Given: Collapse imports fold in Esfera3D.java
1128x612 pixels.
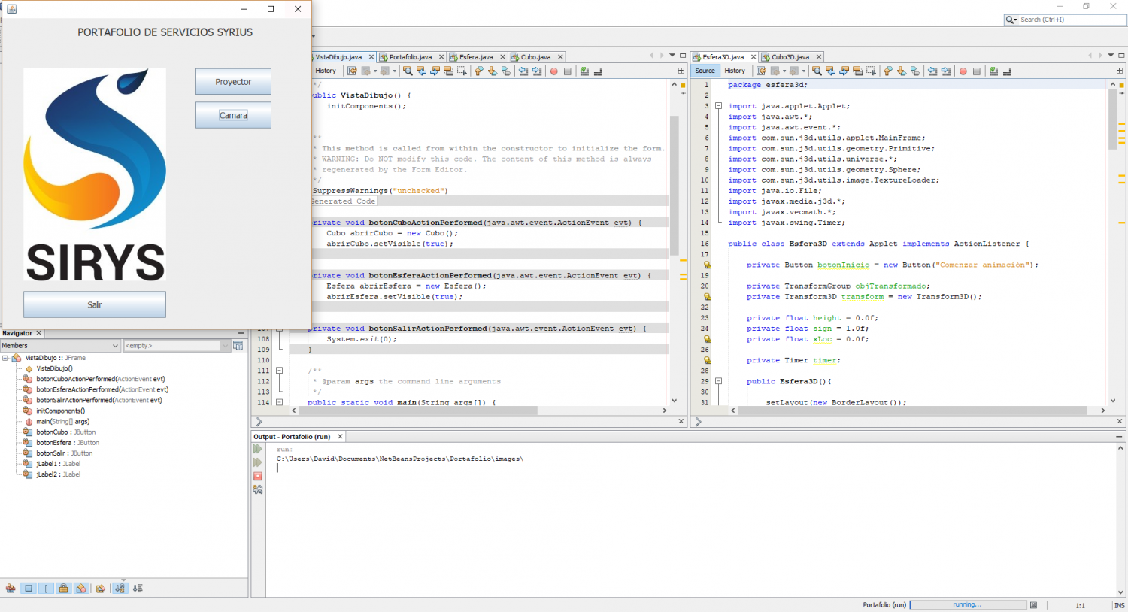Looking at the screenshot, I should 718,106.
